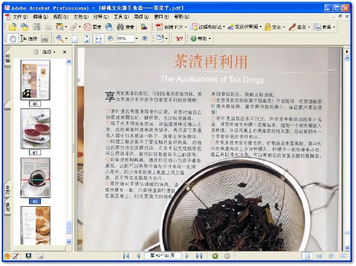356x266 pixels.
Task: Click the Rotate view page icon
Action: point(160,39)
